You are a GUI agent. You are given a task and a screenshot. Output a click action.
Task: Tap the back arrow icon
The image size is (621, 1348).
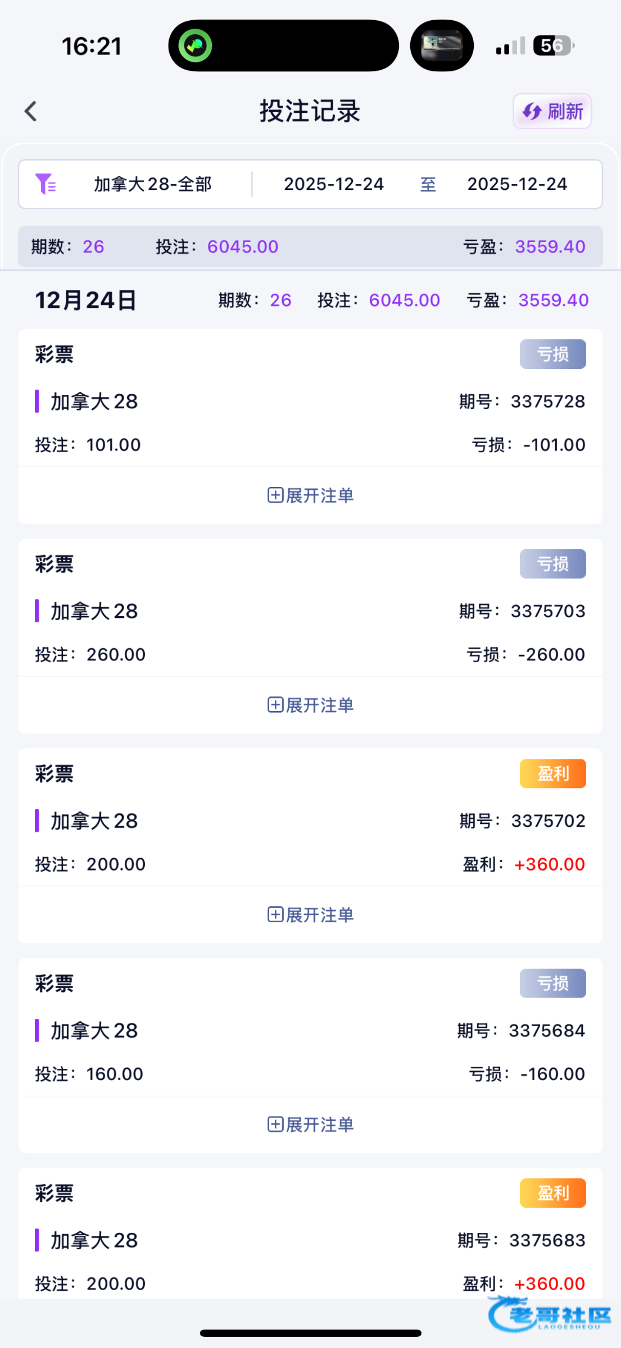point(31,111)
